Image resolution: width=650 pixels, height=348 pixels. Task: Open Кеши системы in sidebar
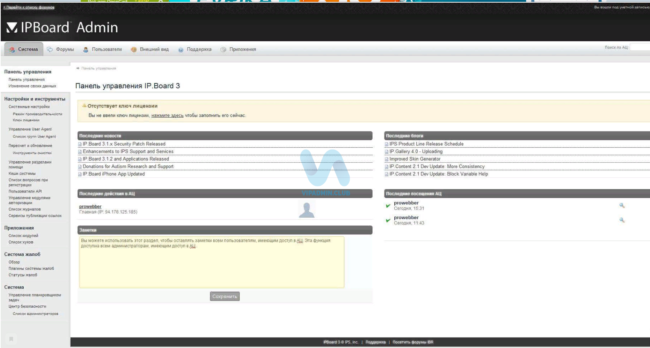22,174
